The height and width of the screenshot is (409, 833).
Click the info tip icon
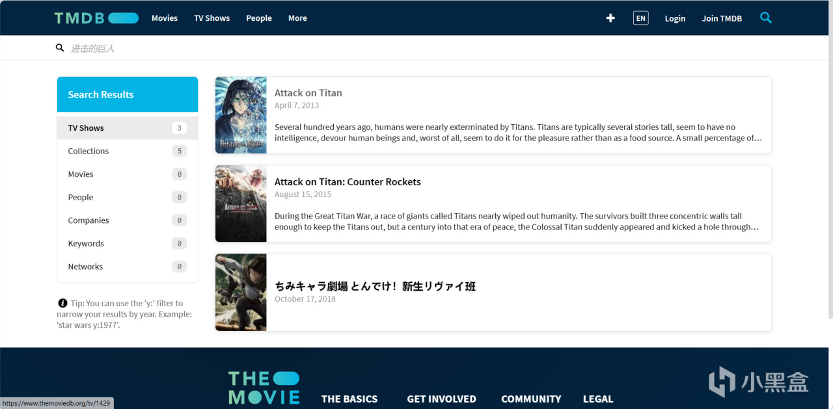point(62,303)
